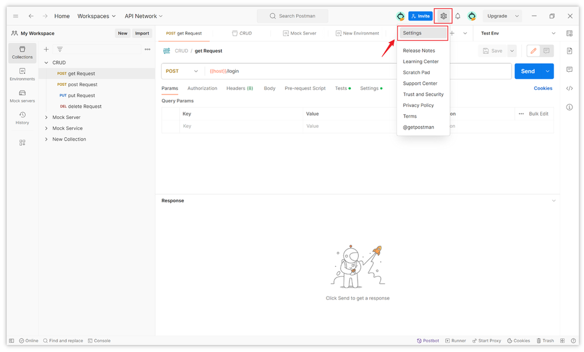Open the Workspaces dropdown
Image resolution: width=584 pixels, height=352 pixels.
[96, 16]
